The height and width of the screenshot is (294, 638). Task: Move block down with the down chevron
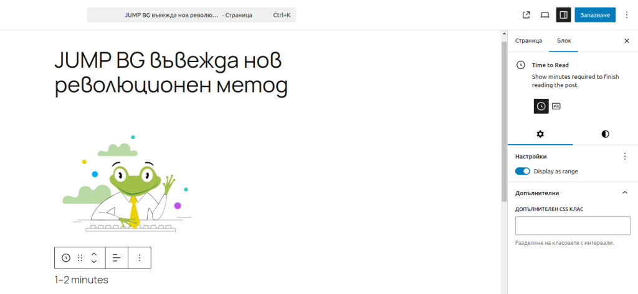point(94,262)
